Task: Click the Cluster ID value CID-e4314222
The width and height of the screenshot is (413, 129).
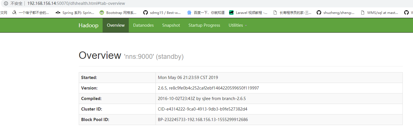Action: coord(203,109)
